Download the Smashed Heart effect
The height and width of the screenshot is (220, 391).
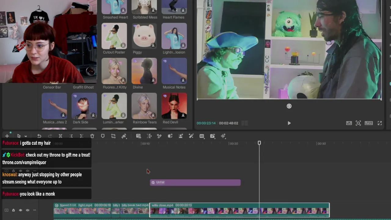click(123, 10)
